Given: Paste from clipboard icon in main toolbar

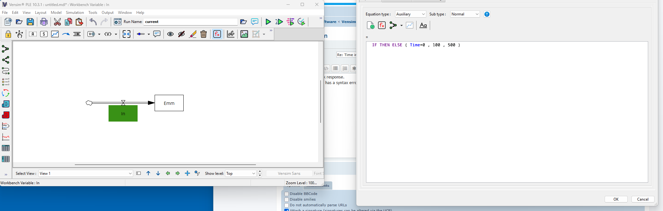Looking at the screenshot, I should (79, 22).
